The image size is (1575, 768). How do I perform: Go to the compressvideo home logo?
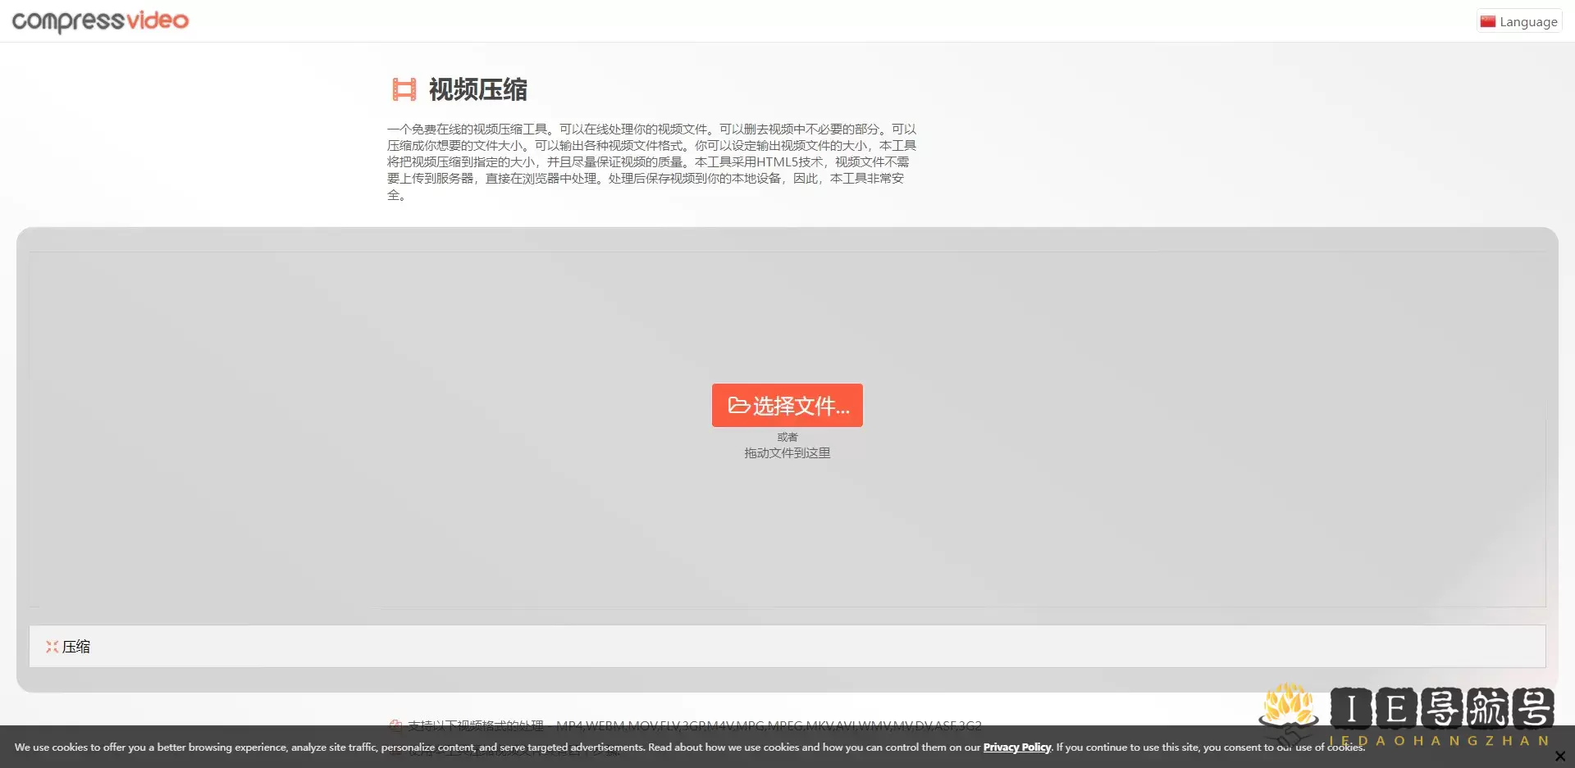tap(100, 21)
